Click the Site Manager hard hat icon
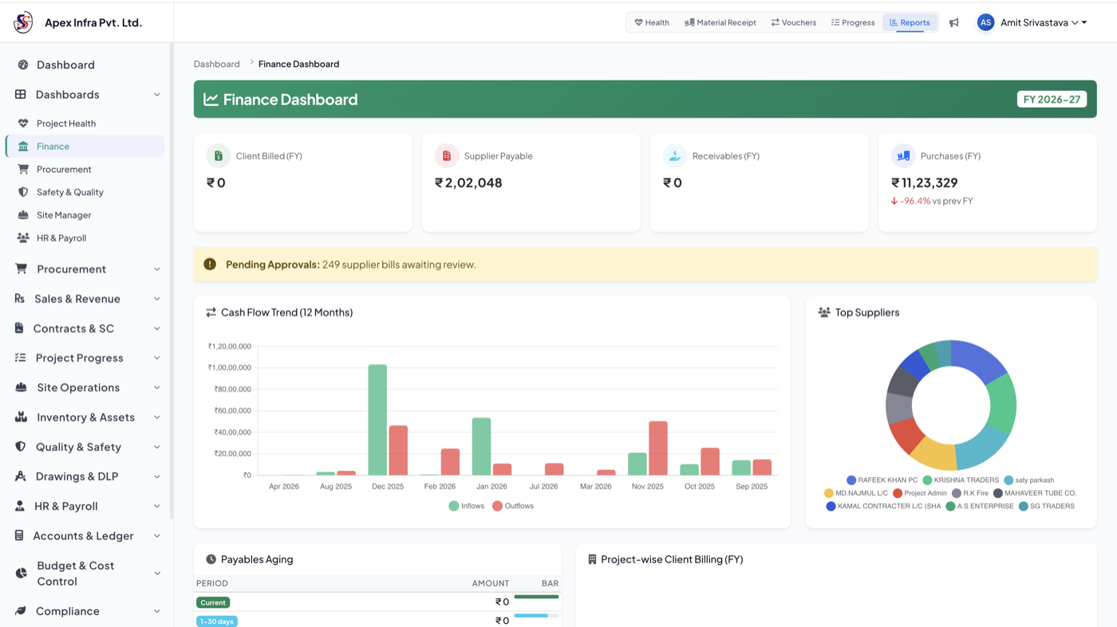The height and width of the screenshot is (627, 1117). point(23,215)
